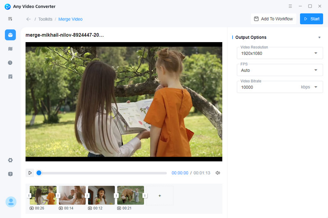
Task: Mute the video with the speaker icon
Action: pos(218,173)
